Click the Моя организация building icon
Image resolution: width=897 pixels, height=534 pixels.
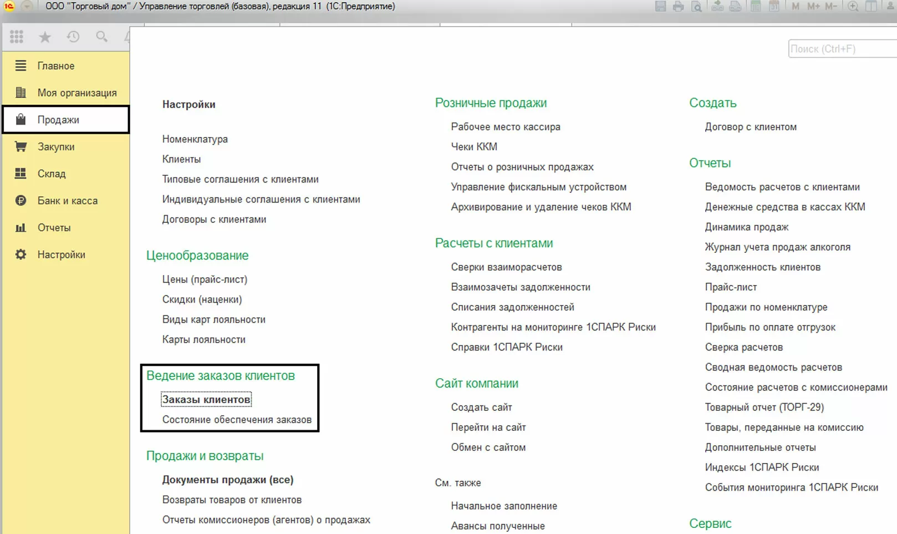click(21, 93)
